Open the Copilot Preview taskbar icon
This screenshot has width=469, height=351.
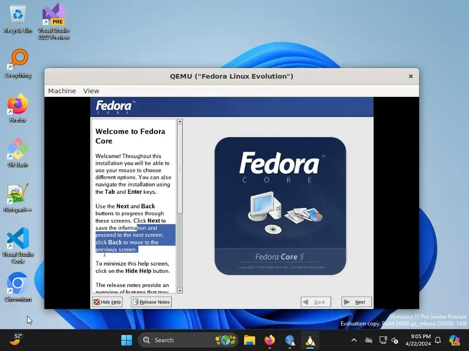454,340
